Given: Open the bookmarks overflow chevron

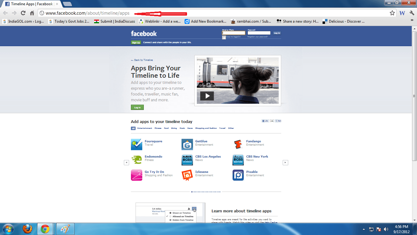Looking at the screenshot, I should pyautogui.click(x=412, y=20).
